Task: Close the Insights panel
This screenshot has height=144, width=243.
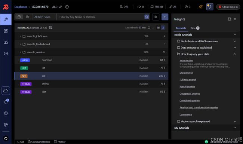Action: point(235,19)
